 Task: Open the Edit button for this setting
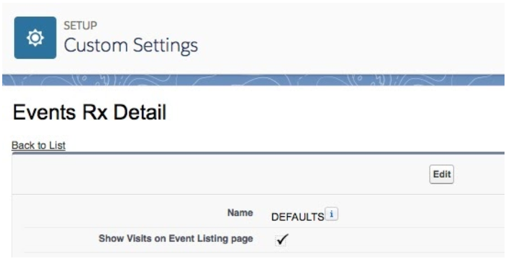pos(441,174)
